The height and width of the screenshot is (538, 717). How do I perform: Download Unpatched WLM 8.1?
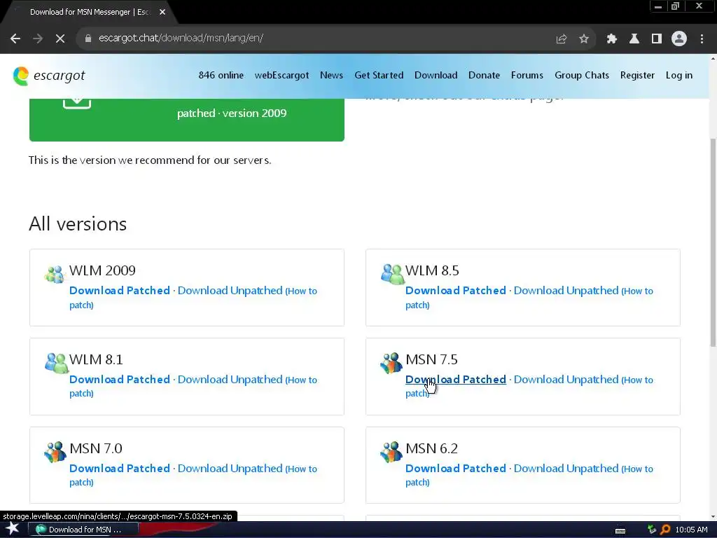click(x=230, y=379)
